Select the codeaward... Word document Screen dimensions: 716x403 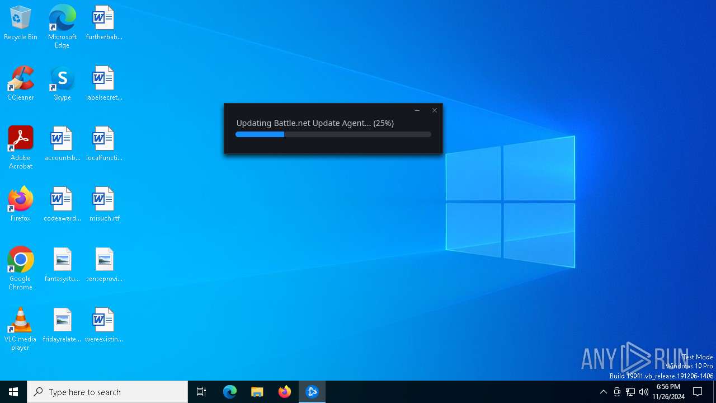[x=62, y=205]
